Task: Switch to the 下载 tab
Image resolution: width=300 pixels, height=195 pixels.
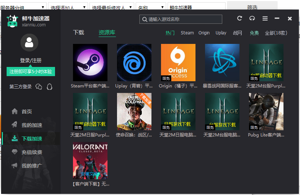Action: [x=78, y=33]
